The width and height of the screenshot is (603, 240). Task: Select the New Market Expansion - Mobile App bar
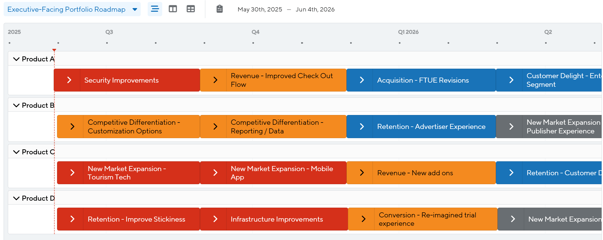point(282,173)
